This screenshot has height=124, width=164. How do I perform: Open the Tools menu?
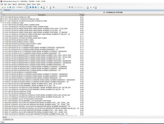[34, 4]
